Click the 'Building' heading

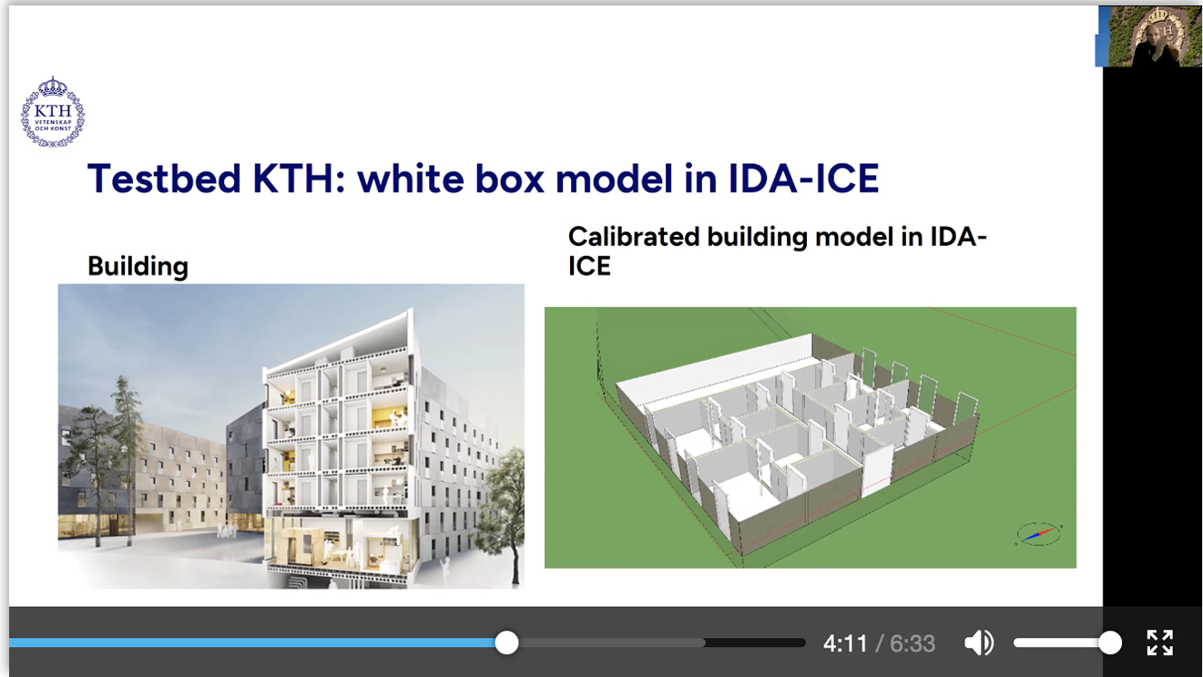point(138,266)
